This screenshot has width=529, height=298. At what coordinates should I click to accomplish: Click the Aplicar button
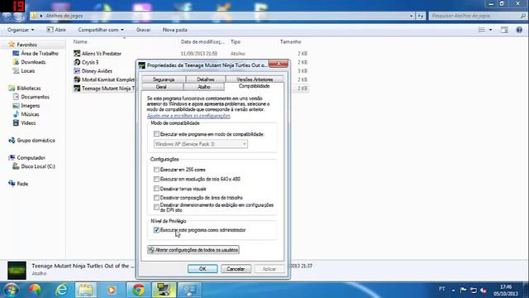269,268
